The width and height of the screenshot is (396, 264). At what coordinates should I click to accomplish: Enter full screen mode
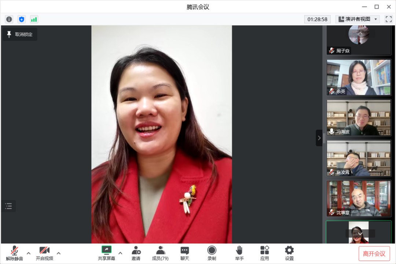click(388, 19)
